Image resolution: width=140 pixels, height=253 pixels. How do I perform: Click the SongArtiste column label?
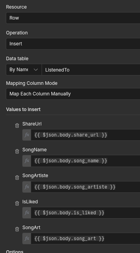pos(35,176)
